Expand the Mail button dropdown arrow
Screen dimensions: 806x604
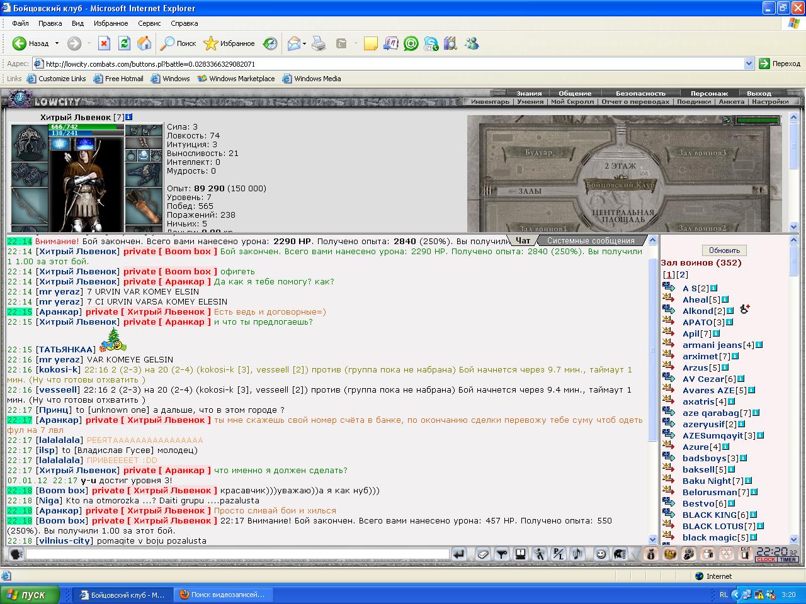click(304, 43)
